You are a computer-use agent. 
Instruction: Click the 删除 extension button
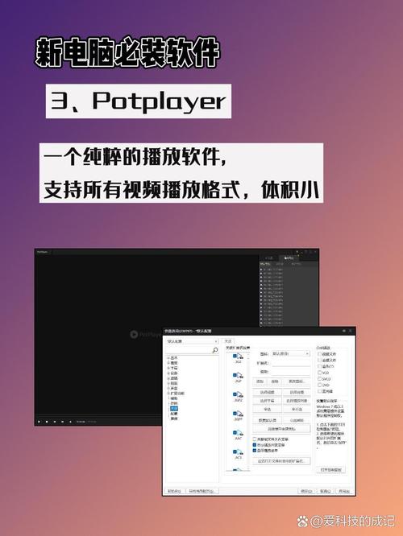pos(275,381)
